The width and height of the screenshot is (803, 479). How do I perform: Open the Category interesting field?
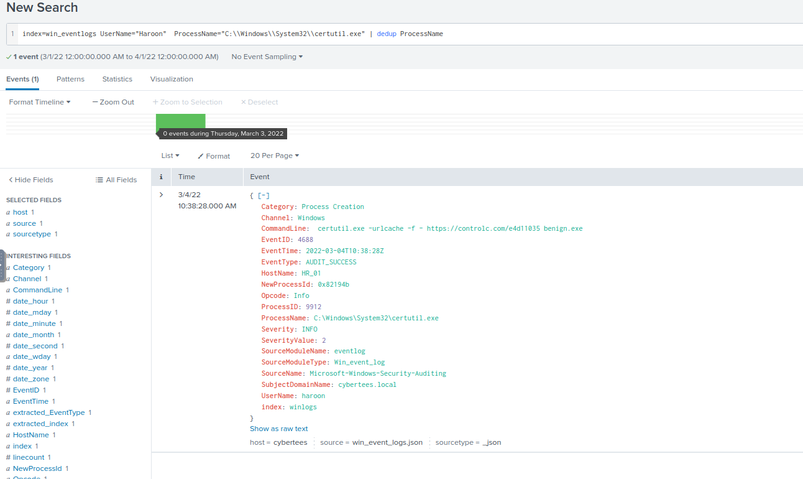28,267
